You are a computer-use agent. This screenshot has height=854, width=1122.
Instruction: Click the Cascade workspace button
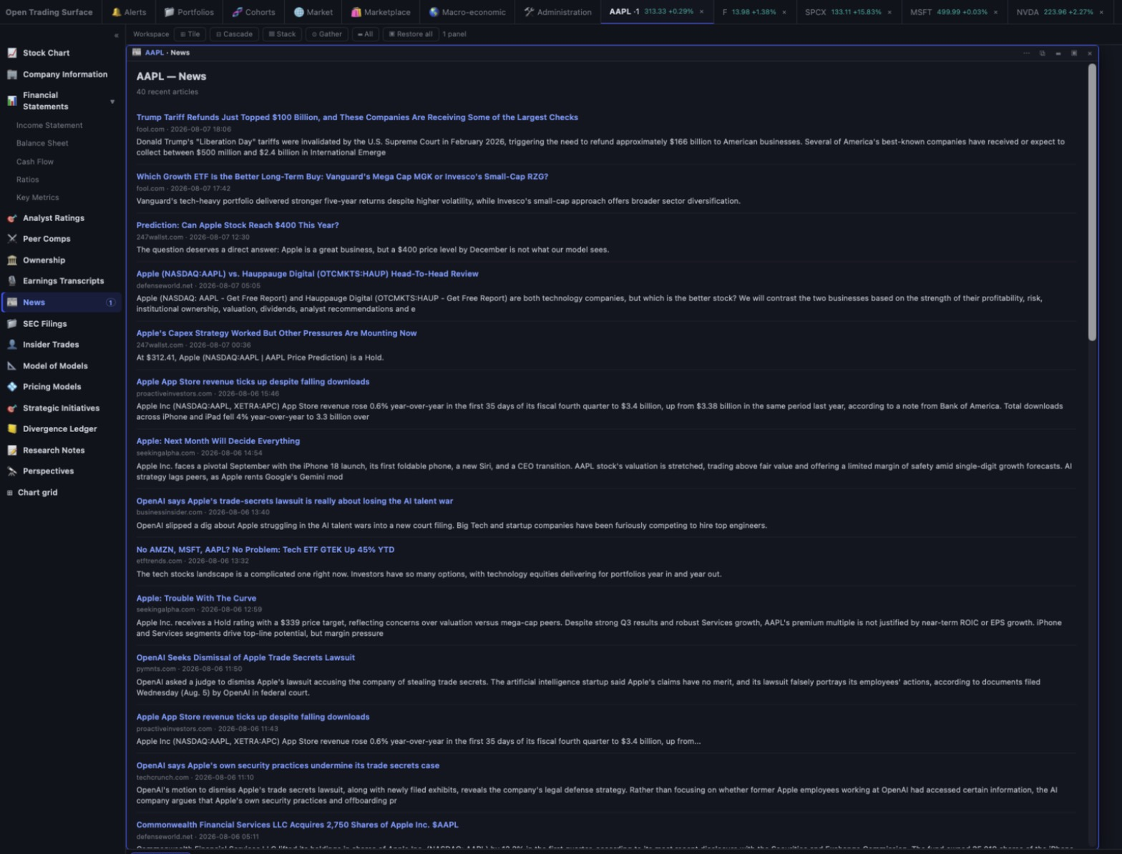coord(234,34)
